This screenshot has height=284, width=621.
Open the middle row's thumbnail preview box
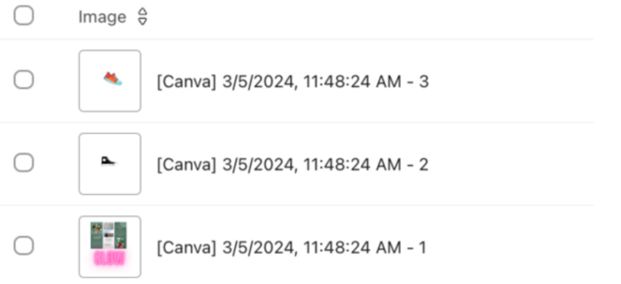pyautogui.click(x=110, y=164)
